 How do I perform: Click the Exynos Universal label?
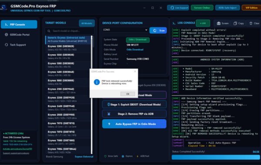point(84,156)
